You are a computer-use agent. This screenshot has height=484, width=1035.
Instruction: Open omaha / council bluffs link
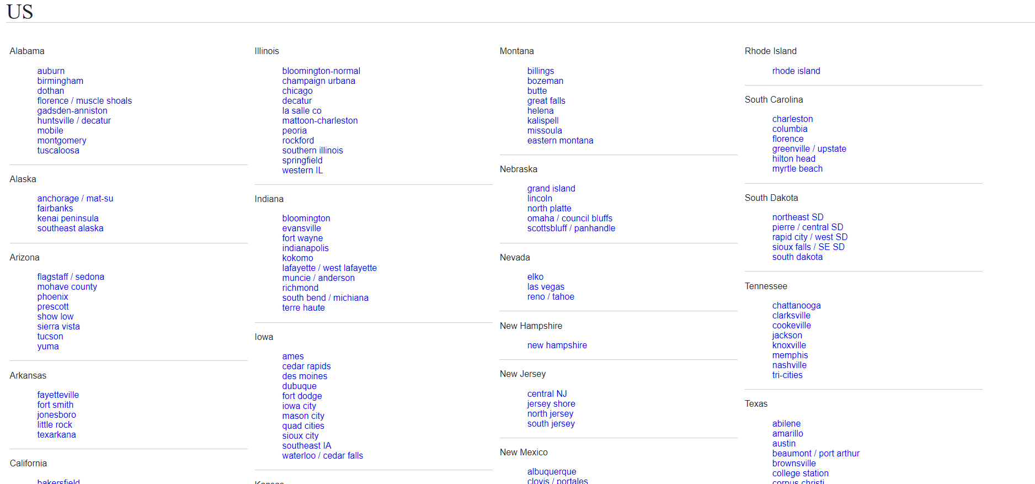[569, 219]
